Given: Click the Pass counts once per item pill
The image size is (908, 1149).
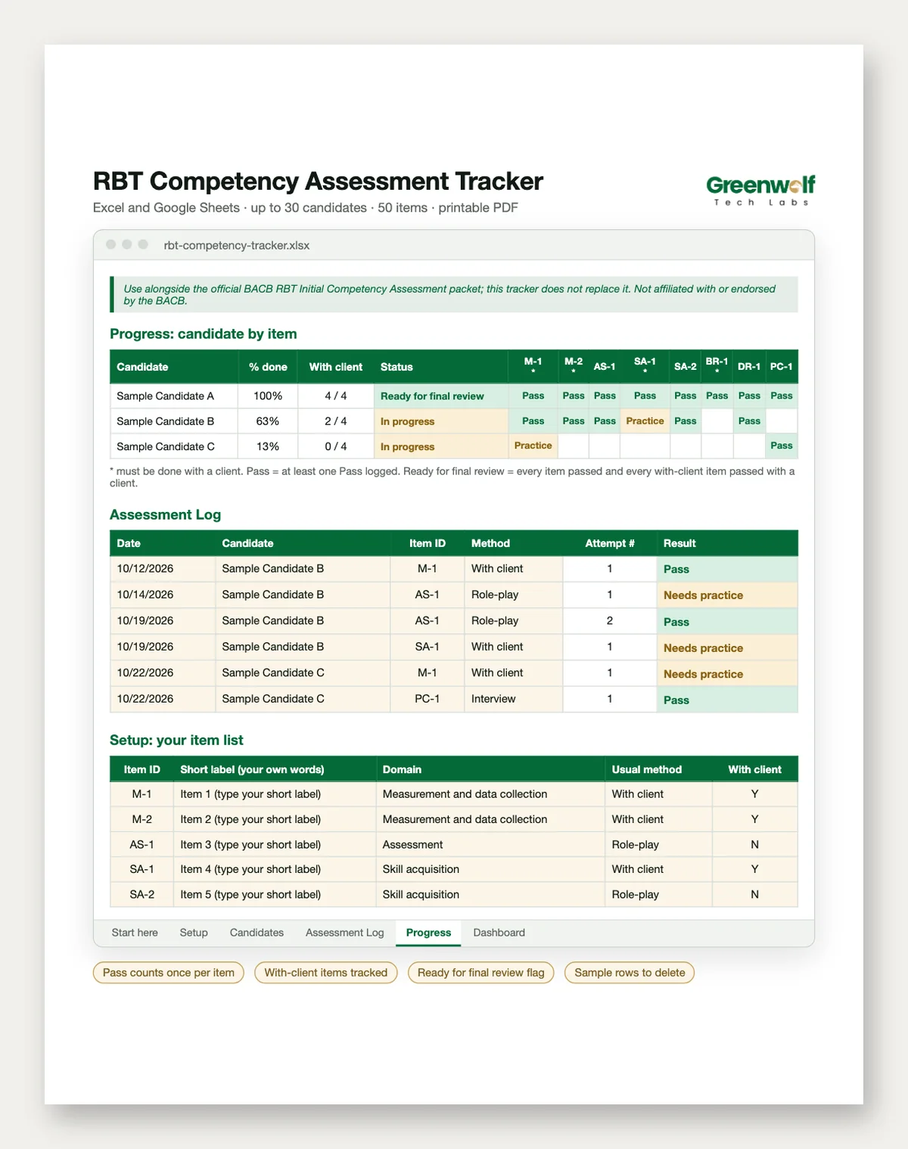Looking at the screenshot, I should click(x=169, y=973).
